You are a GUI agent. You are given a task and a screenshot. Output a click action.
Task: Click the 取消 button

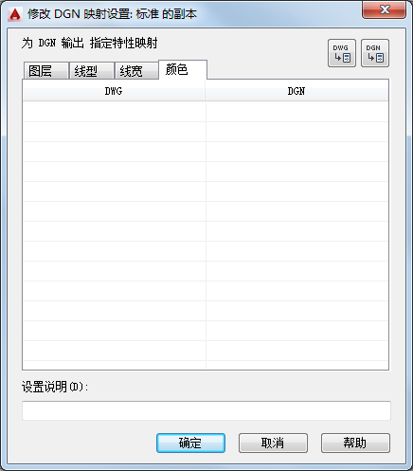273,443
